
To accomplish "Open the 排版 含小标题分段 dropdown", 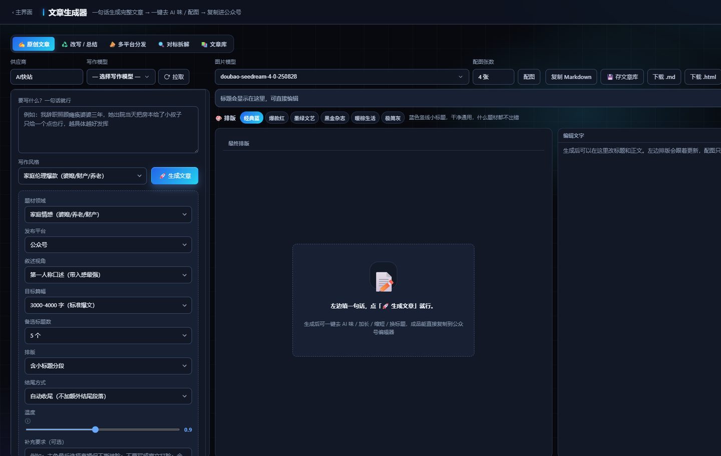I will click(108, 366).
